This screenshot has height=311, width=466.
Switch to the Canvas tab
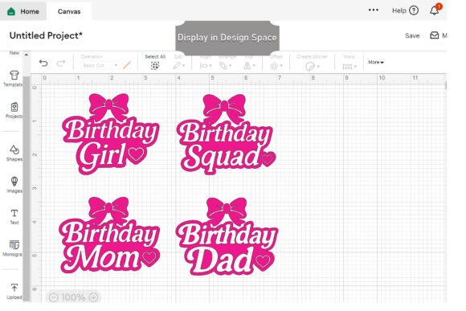click(x=69, y=11)
